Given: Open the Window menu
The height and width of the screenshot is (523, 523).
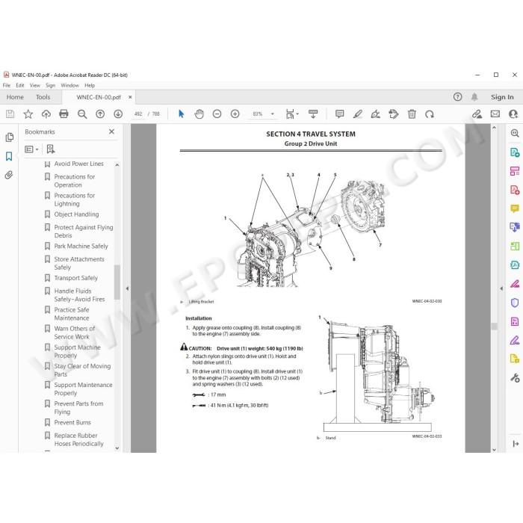Looking at the screenshot, I should click(x=69, y=85).
